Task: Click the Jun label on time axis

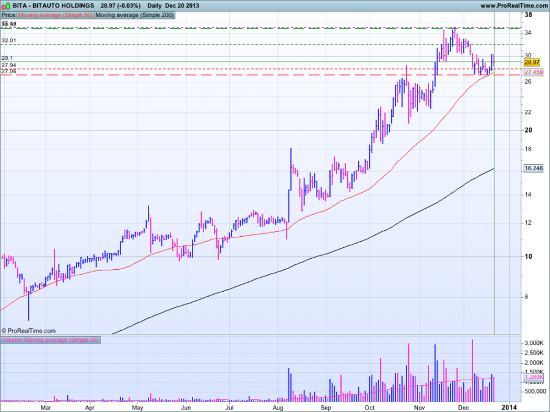Action: (x=186, y=408)
